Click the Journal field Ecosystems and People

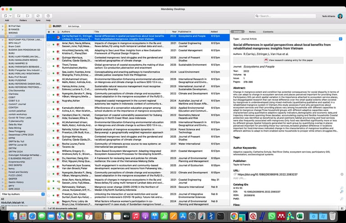point(259,67)
